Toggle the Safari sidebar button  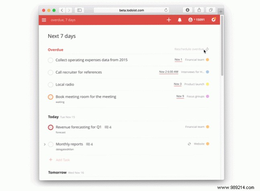pos(79,10)
